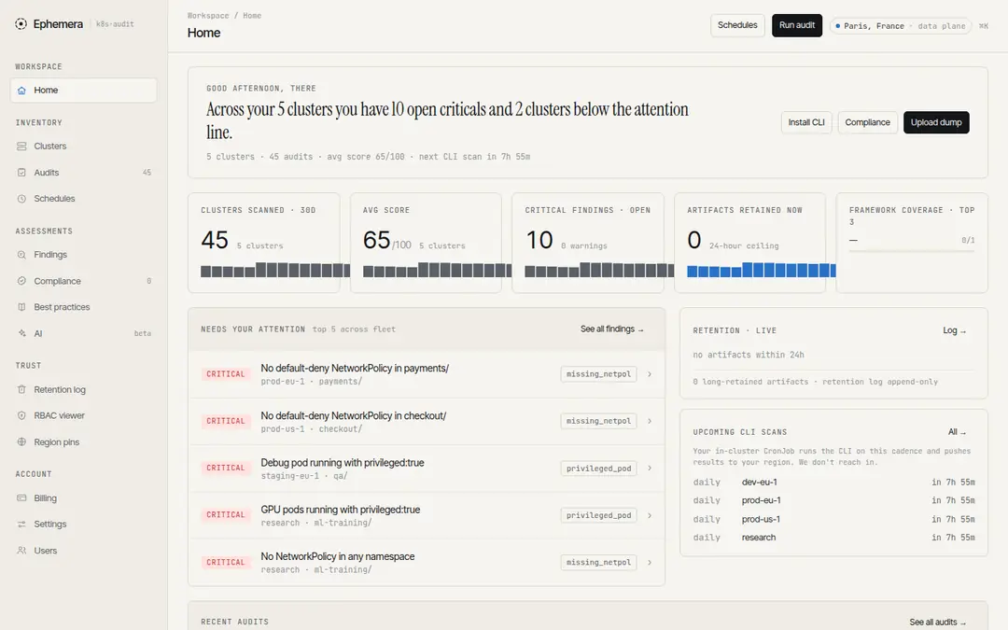1008x630 pixels.
Task: Click Audits count badge 45
Action: [147, 173]
